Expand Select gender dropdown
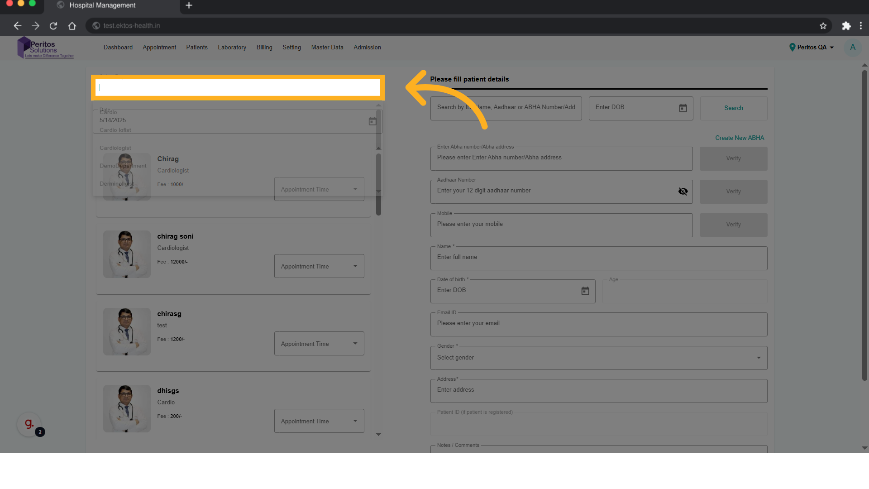 (x=598, y=358)
